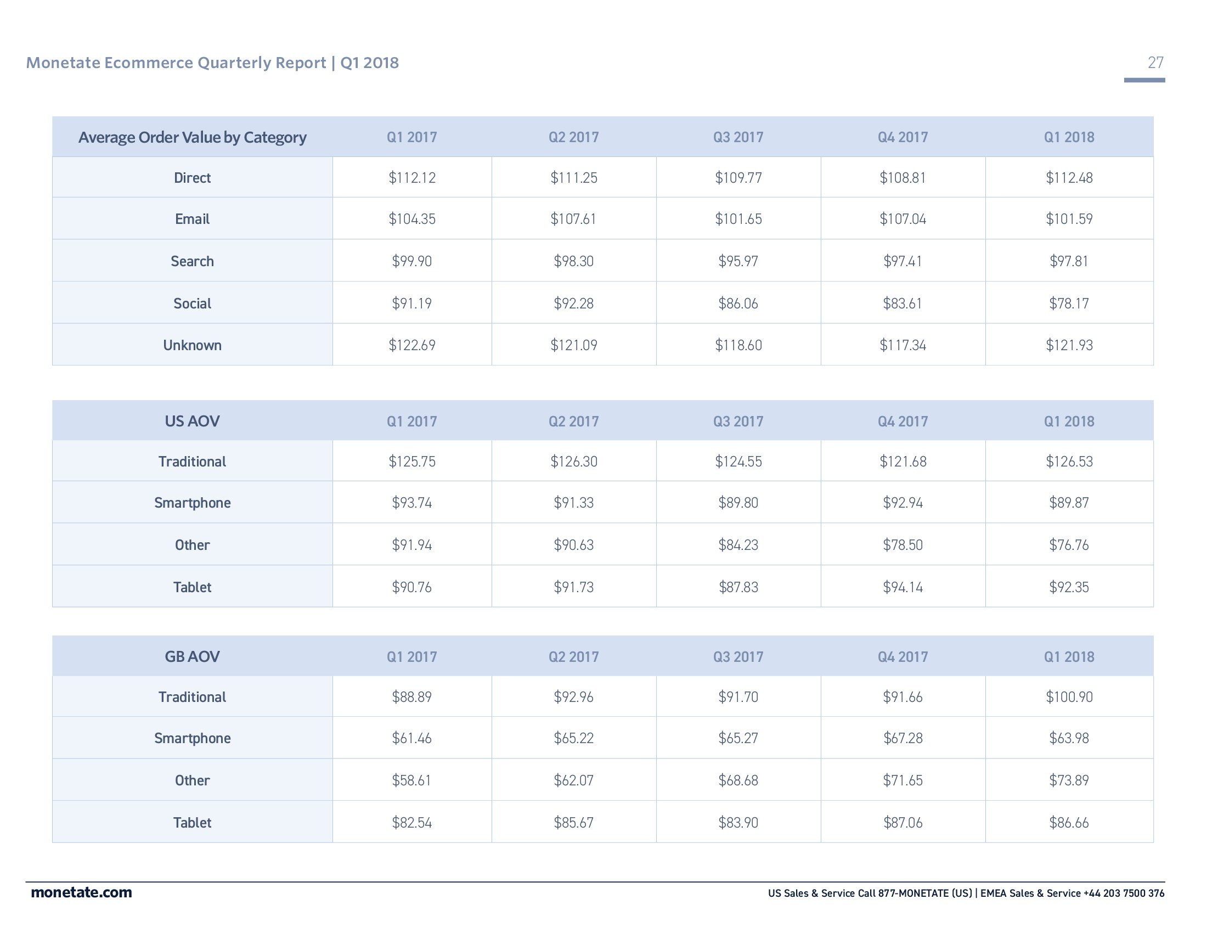Click the monetate.com footer link
Image resolution: width=1207 pixels, height=933 pixels.
coord(81,892)
